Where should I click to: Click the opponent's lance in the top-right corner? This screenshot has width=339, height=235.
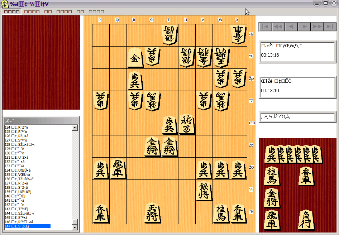click(238, 35)
